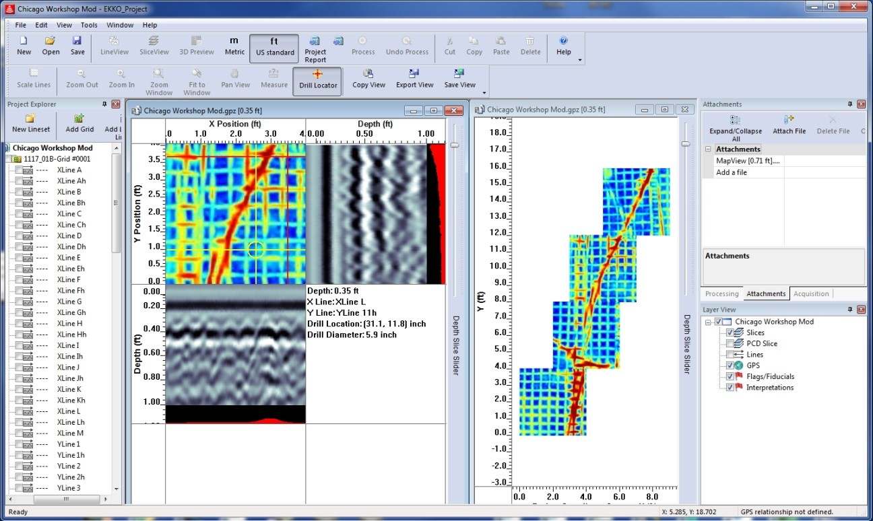This screenshot has width=873, height=521.
Task: Click New Lineset in Project Explorer
Action: (30, 123)
